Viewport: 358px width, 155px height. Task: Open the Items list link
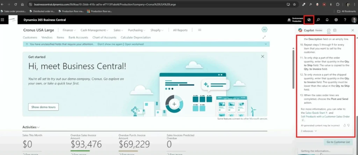click(x=60, y=37)
